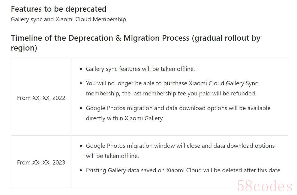This screenshot has width=297, height=195.
Task: Click 'Gallery sync features will be taken offline'
Action: (140, 69)
